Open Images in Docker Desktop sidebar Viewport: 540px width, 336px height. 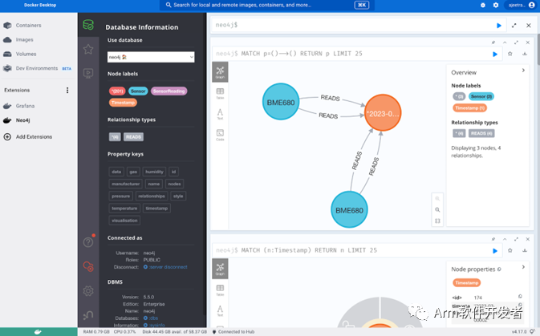click(x=24, y=39)
